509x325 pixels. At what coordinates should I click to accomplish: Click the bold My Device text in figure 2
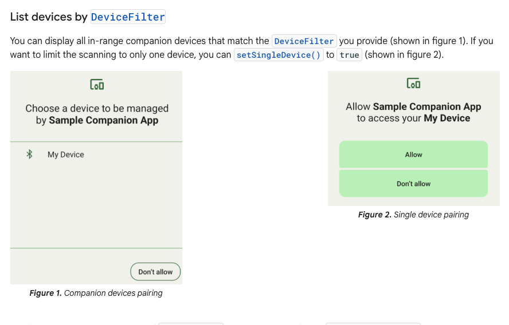pyautogui.click(x=447, y=118)
